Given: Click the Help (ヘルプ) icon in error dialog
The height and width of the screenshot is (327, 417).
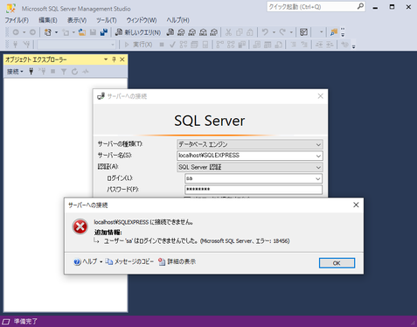Looking at the screenshot, I should click(77, 261).
